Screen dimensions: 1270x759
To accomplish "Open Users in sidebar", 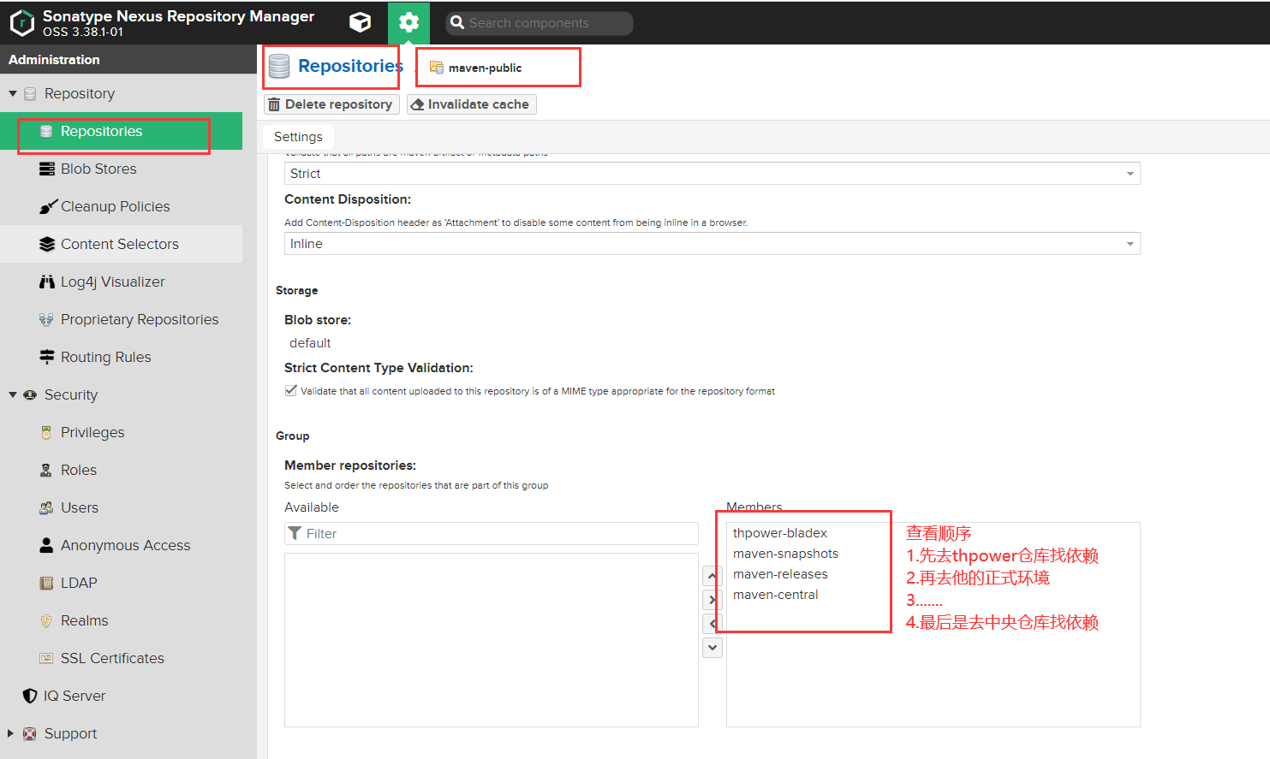I will point(121,507).
